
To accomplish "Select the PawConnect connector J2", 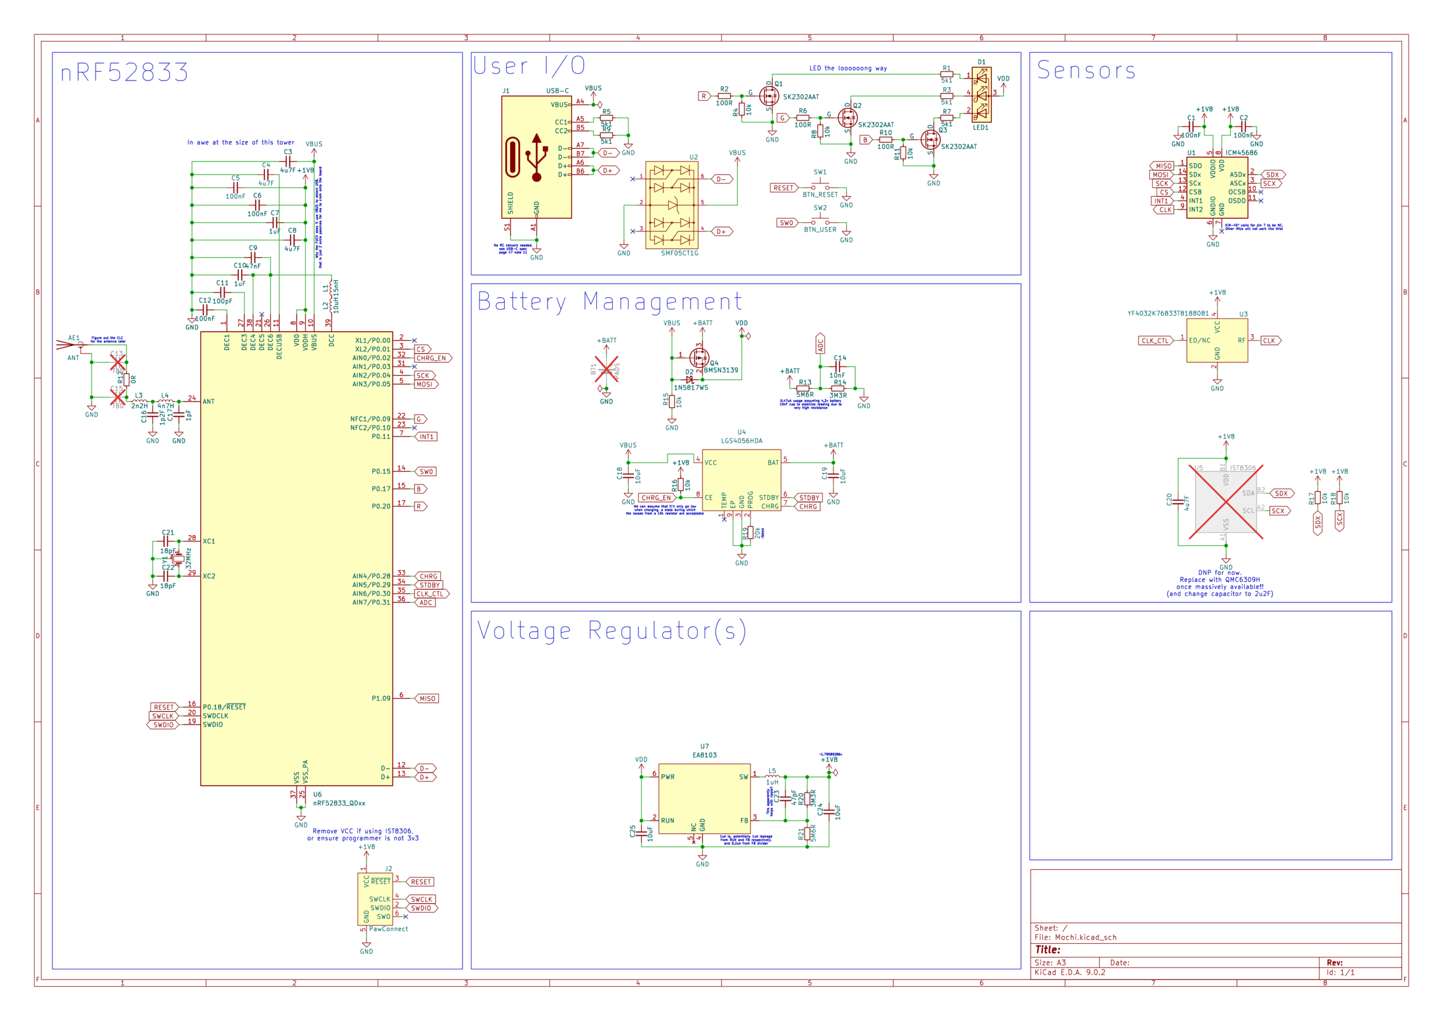I will (375, 899).
